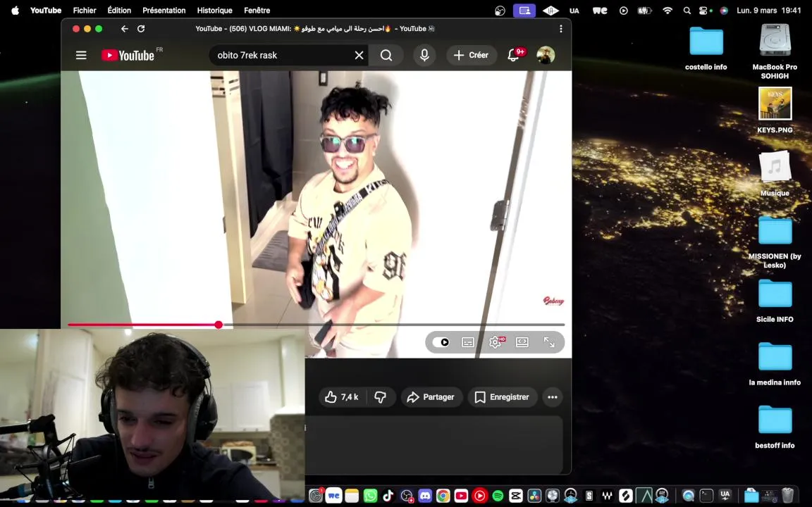Save the video with Enregistrer
The width and height of the screenshot is (812, 507).
503,397
